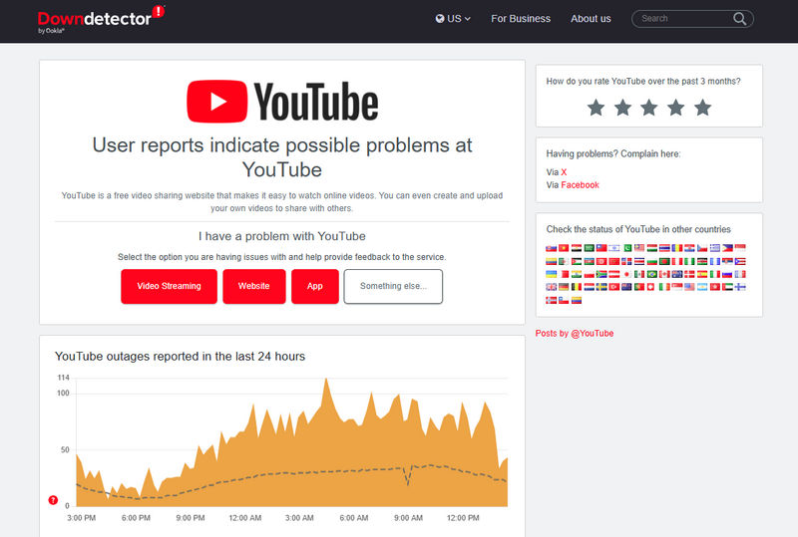Open the Facebook complaint link
This screenshot has width=798, height=537.
(580, 185)
